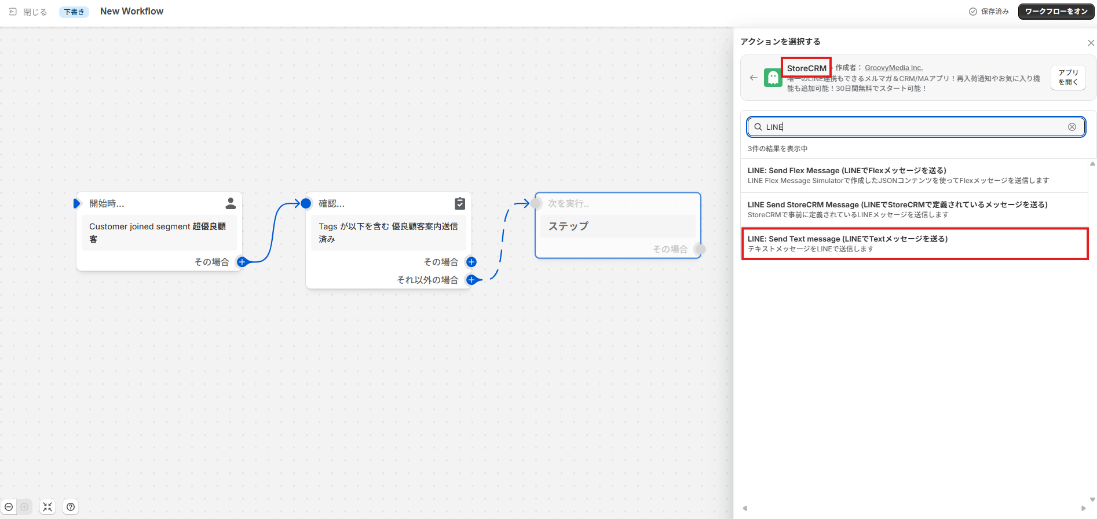The image size is (1097, 519).
Task: Click the plus beside それ以外の場合
Action: pyautogui.click(x=471, y=280)
